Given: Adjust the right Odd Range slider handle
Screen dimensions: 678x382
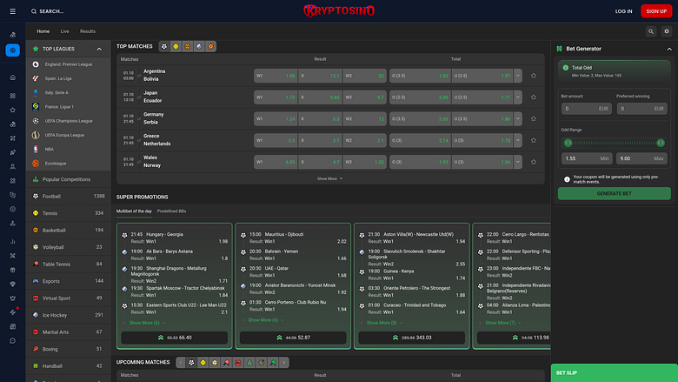Looking at the screenshot, I should 661,143.
